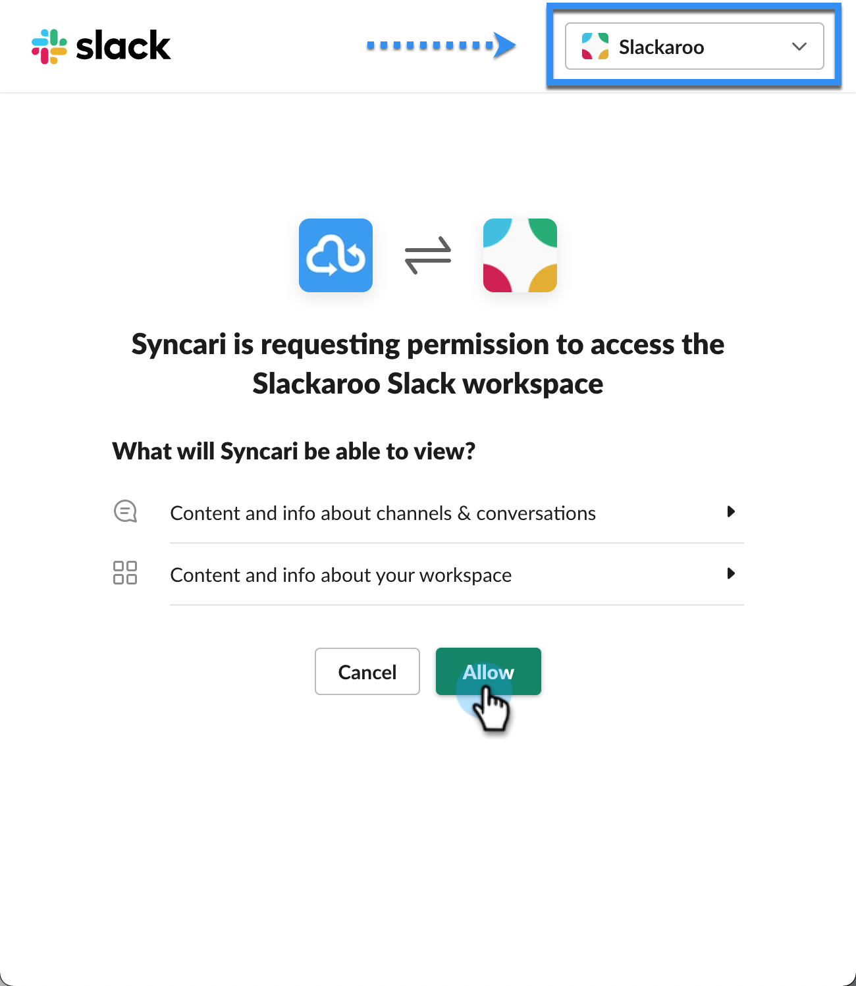This screenshot has width=856, height=986.
Task: Click the Syncari permission request heading
Action: [428, 364]
